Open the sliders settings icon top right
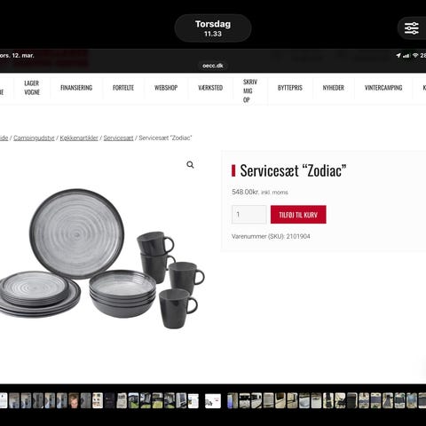This screenshot has height=426, width=426. click(x=412, y=28)
